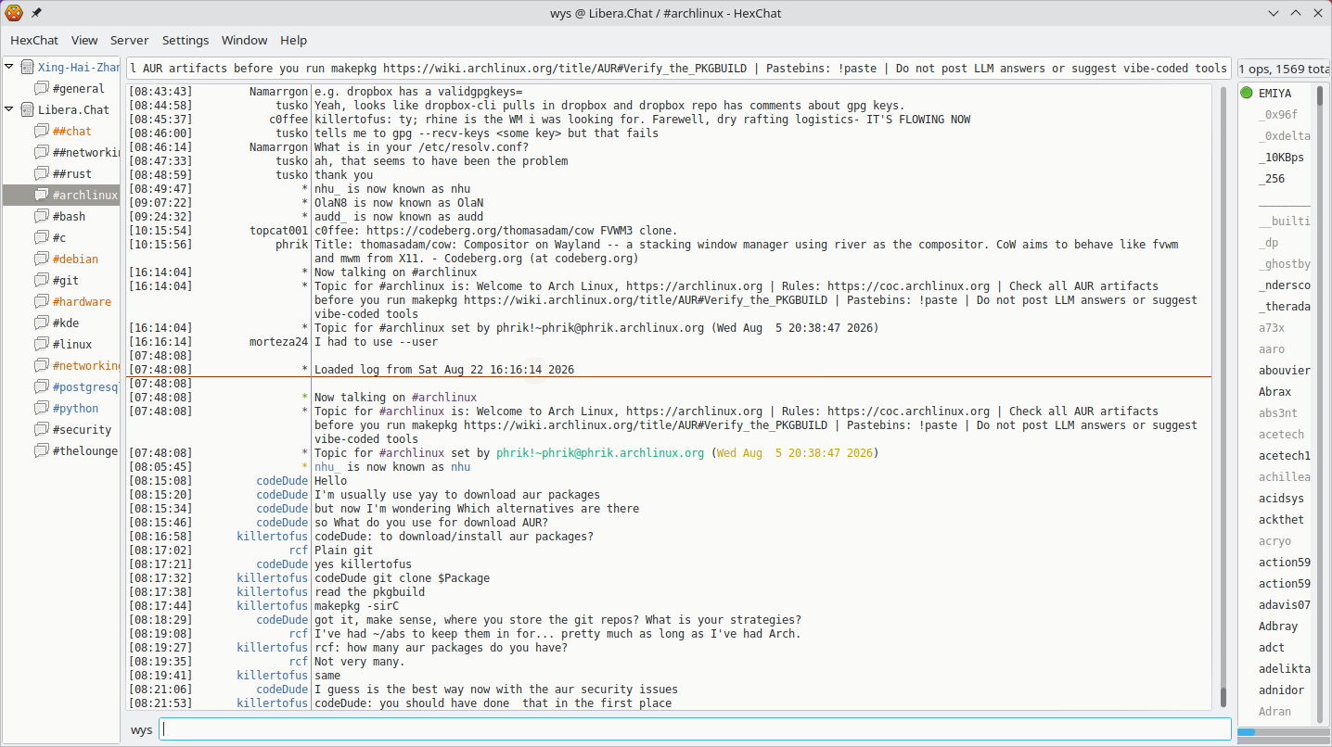Click the chat bubble icon beside #postgresql
Viewport: 1332px width, 747px height.
tap(42, 386)
